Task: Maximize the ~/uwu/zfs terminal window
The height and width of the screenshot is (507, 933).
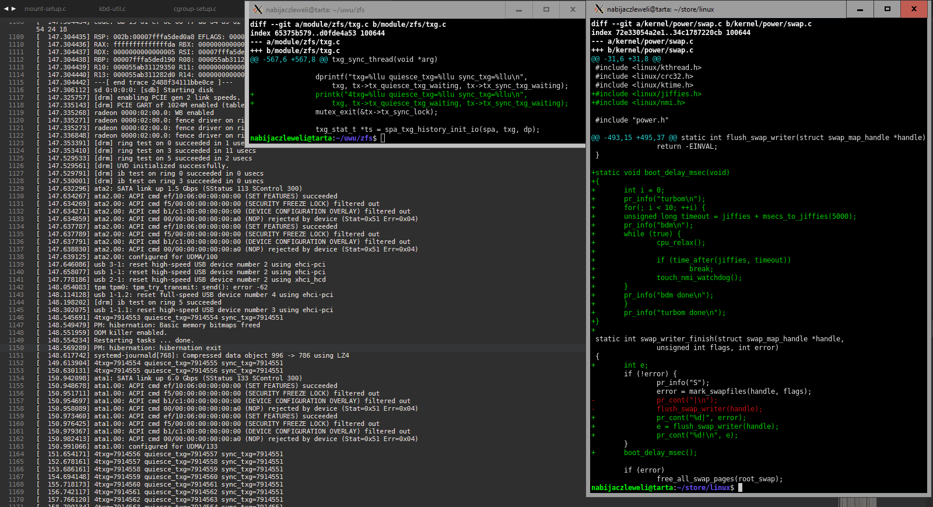Action: tap(546, 9)
